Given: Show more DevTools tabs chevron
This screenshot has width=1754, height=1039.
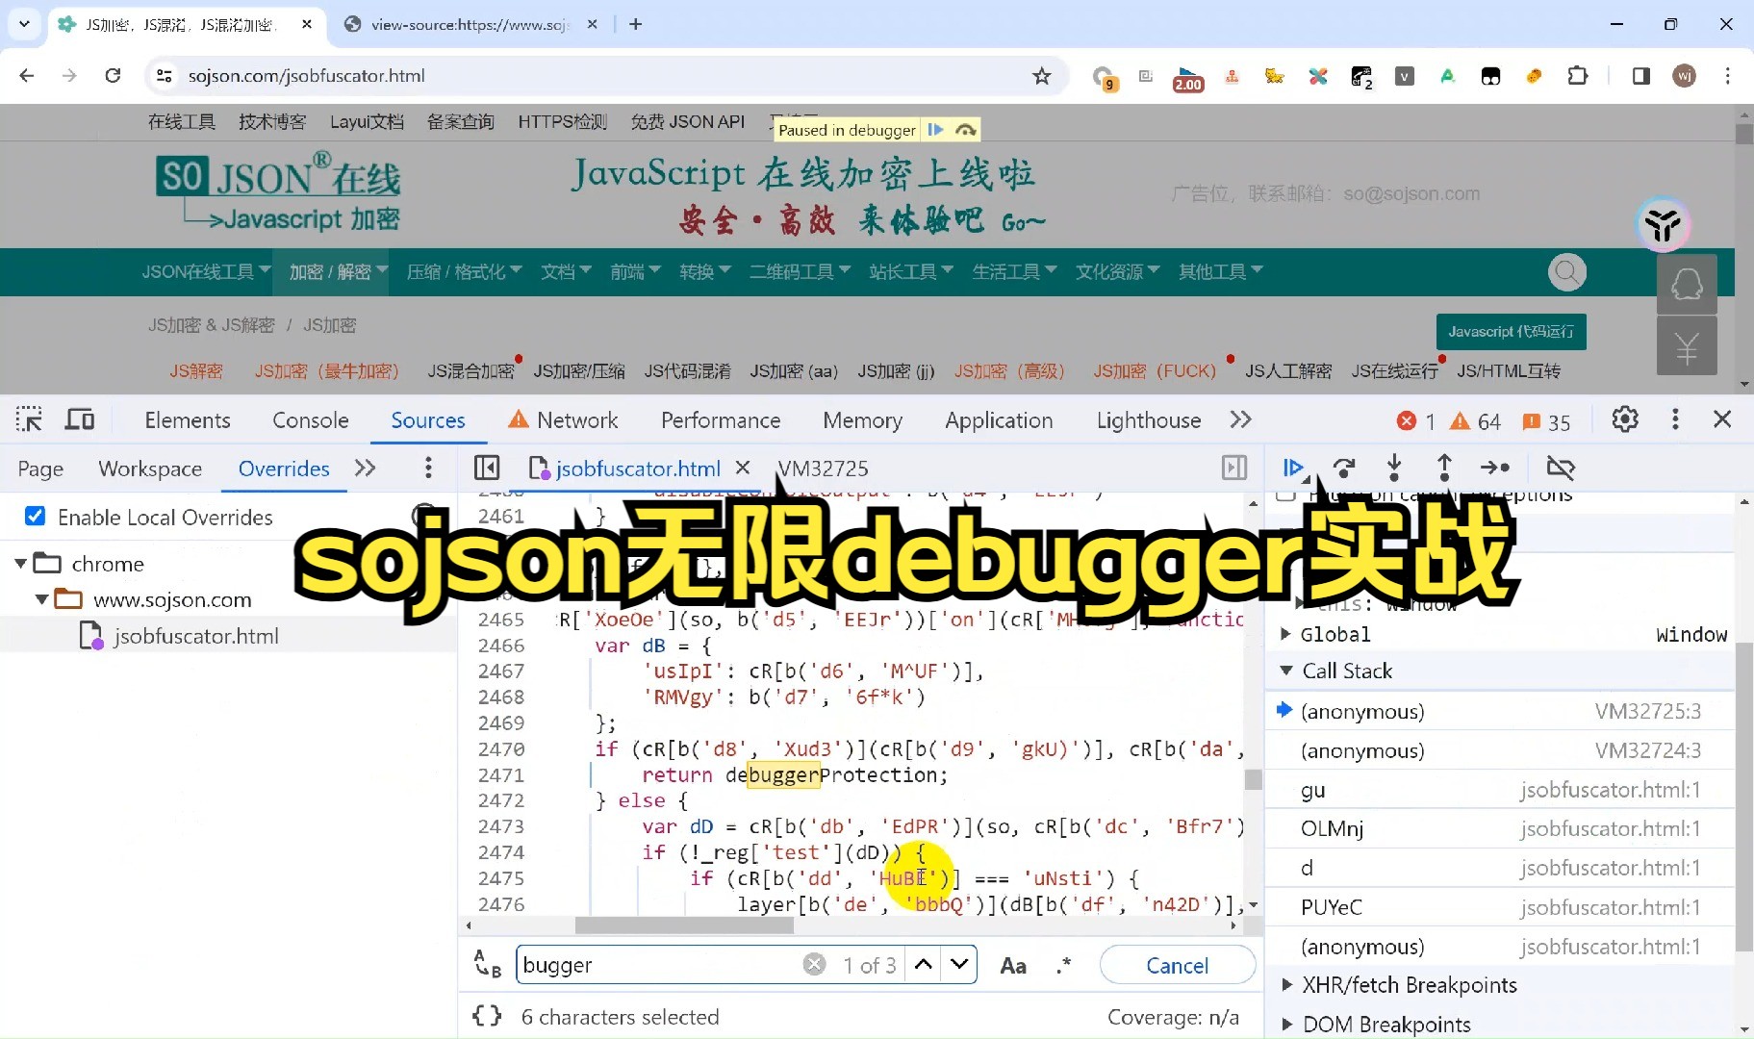Looking at the screenshot, I should pyautogui.click(x=1240, y=419).
